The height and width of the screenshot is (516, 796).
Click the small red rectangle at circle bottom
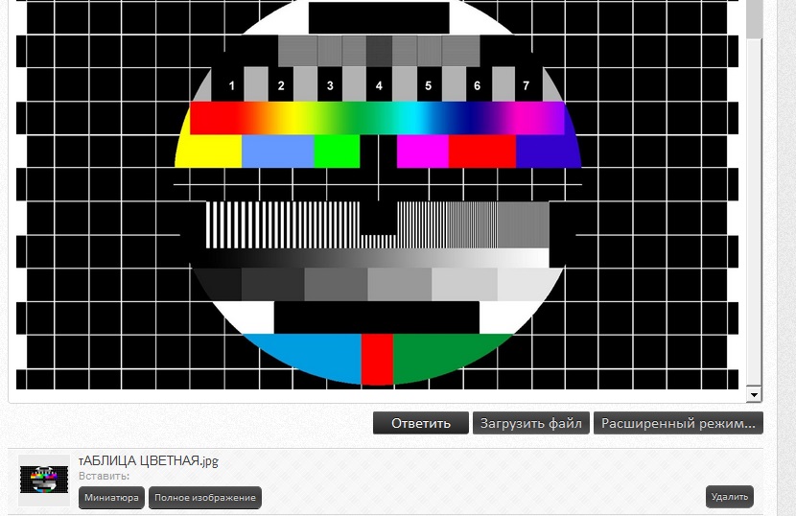coord(377,359)
